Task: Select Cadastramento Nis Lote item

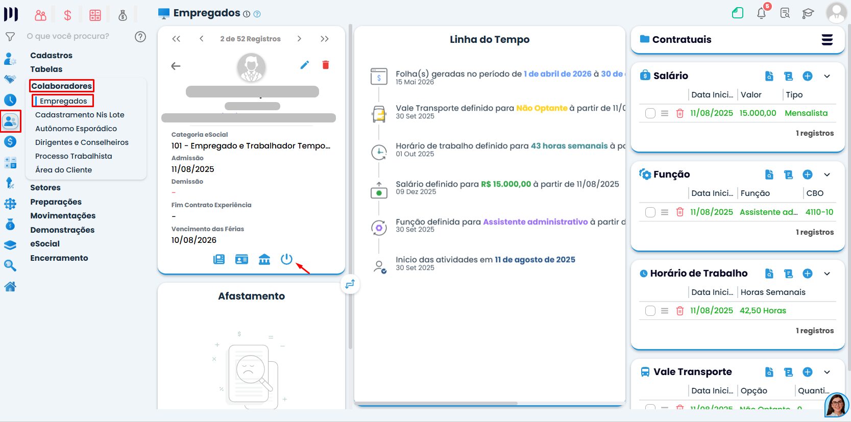Action: coord(80,115)
